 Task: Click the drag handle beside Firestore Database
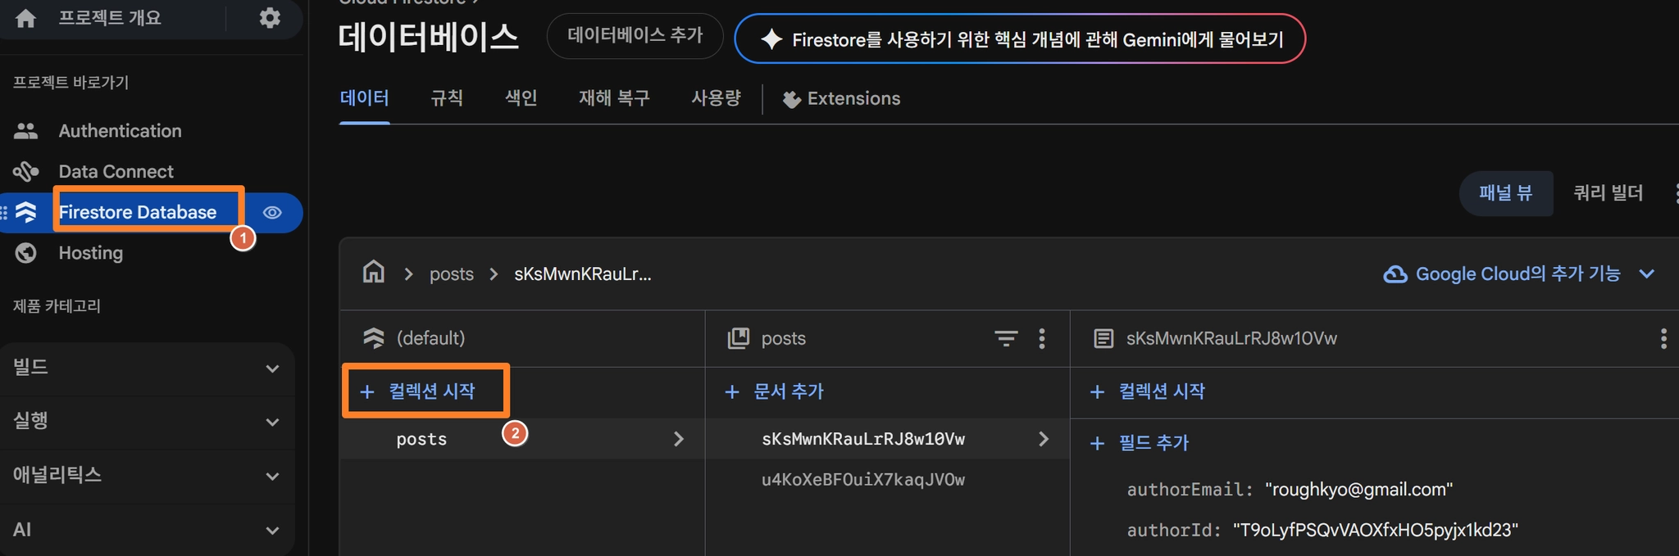tap(4, 212)
